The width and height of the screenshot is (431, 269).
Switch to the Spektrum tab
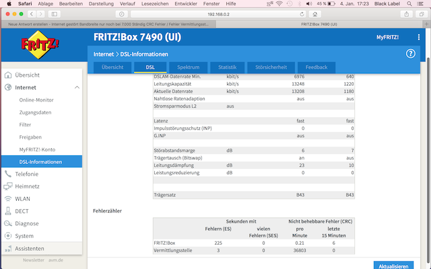click(x=188, y=67)
